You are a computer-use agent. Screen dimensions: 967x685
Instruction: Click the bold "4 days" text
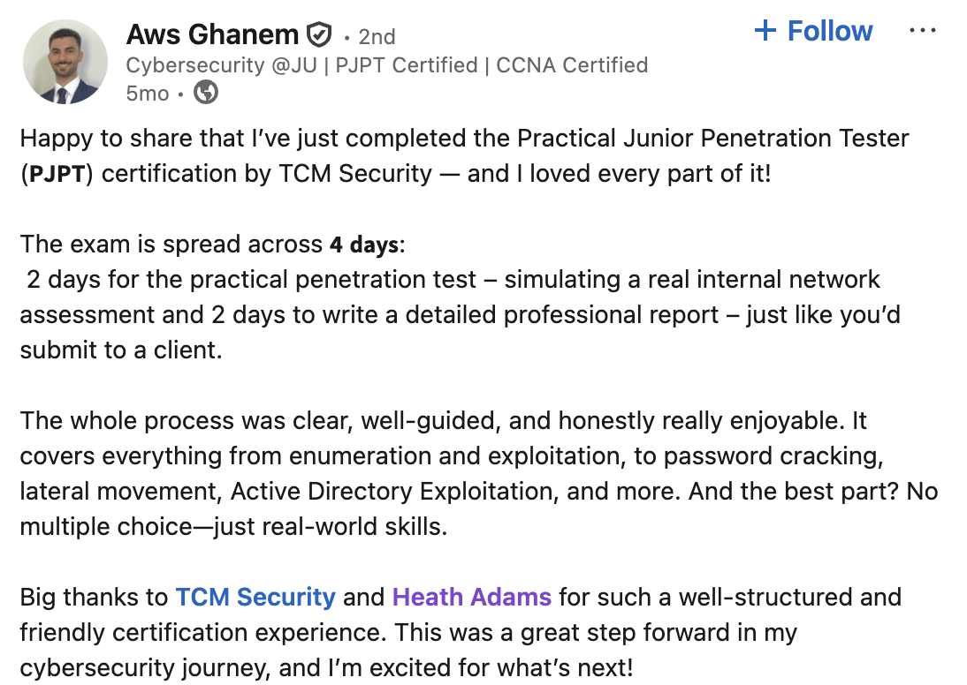(364, 245)
